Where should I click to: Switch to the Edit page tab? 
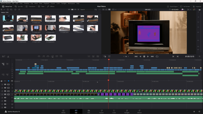(89, 111)
